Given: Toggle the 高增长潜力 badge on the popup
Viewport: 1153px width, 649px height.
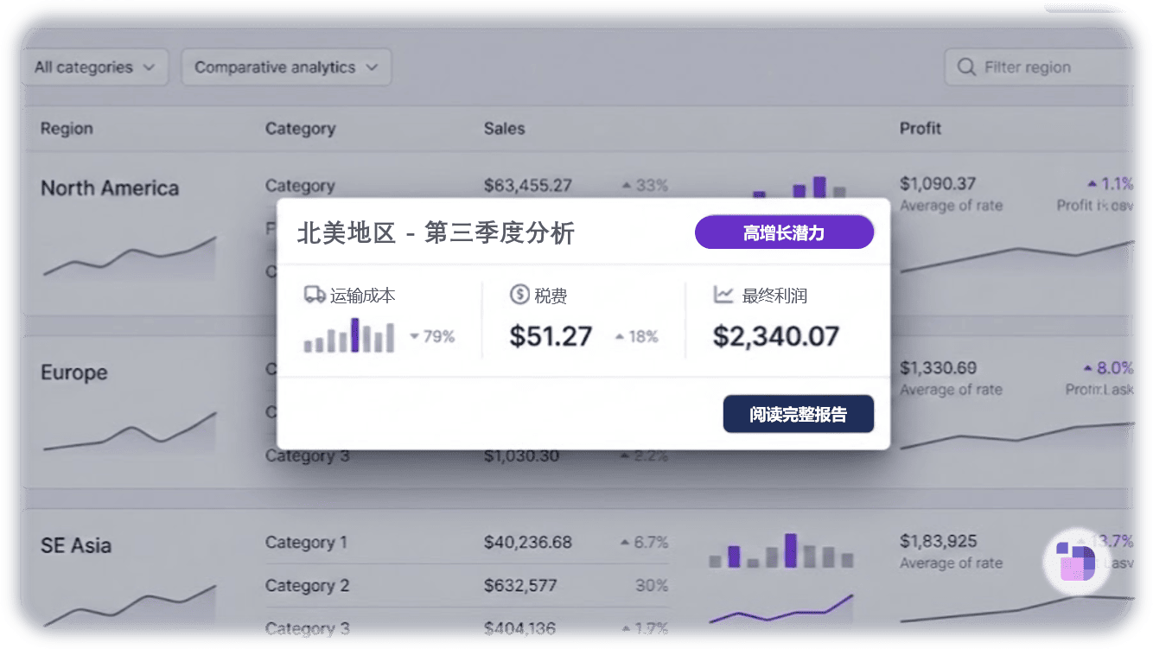Looking at the screenshot, I should (x=784, y=232).
